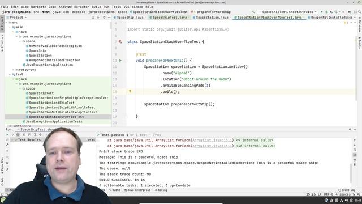Click the Project Structure icon in the top toolbar
362x204 pixels.
(x=350, y=12)
